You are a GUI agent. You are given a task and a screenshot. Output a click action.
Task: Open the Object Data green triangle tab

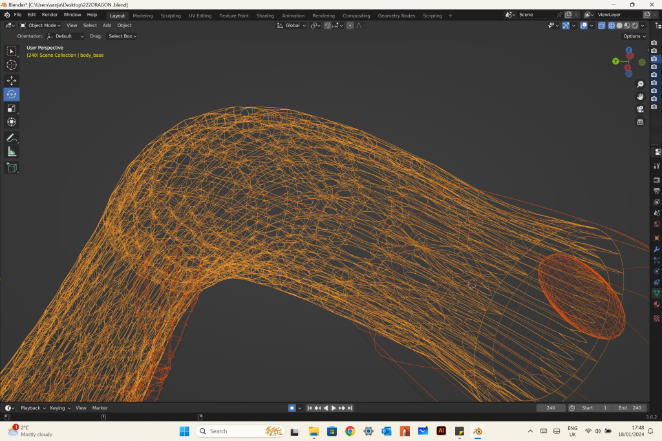pyautogui.click(x=657, y=293)
